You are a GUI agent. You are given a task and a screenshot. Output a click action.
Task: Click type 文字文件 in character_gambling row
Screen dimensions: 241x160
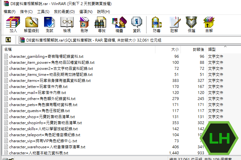[x=216, y=56]
